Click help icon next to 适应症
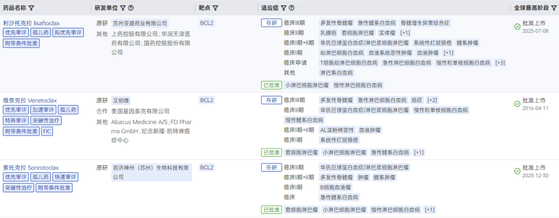Screen dimensions: 559x218 (292, 8)
